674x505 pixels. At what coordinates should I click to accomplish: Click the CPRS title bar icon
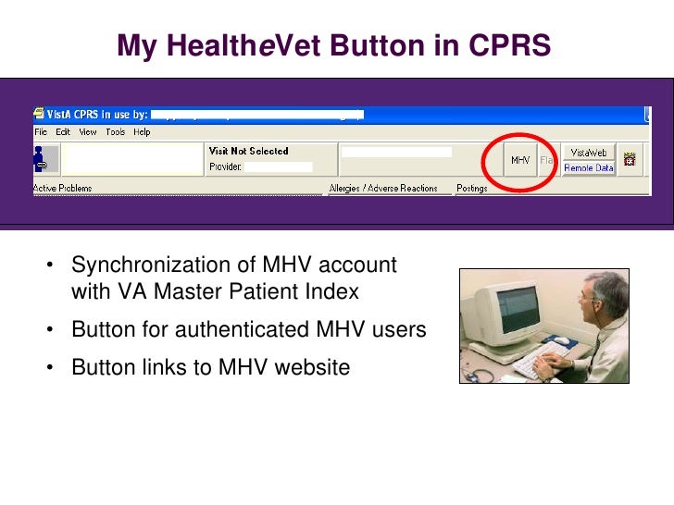pos(39,114)
